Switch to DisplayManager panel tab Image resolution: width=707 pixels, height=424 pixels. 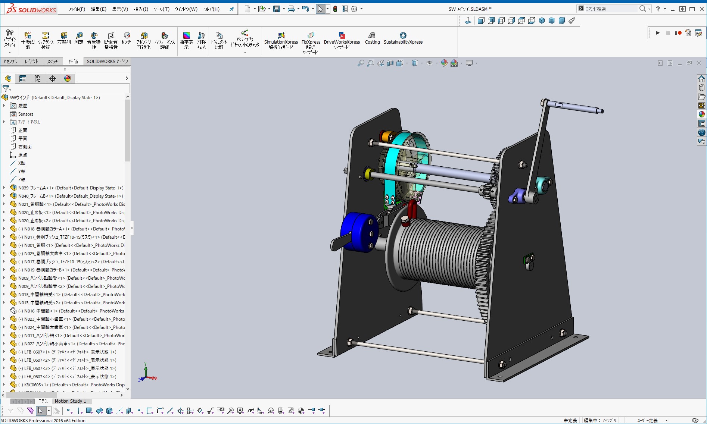click(x=68, y=78)
